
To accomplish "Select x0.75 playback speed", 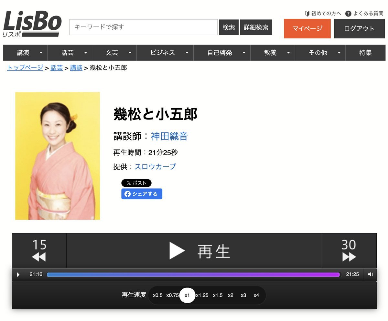I will point(173,295).
